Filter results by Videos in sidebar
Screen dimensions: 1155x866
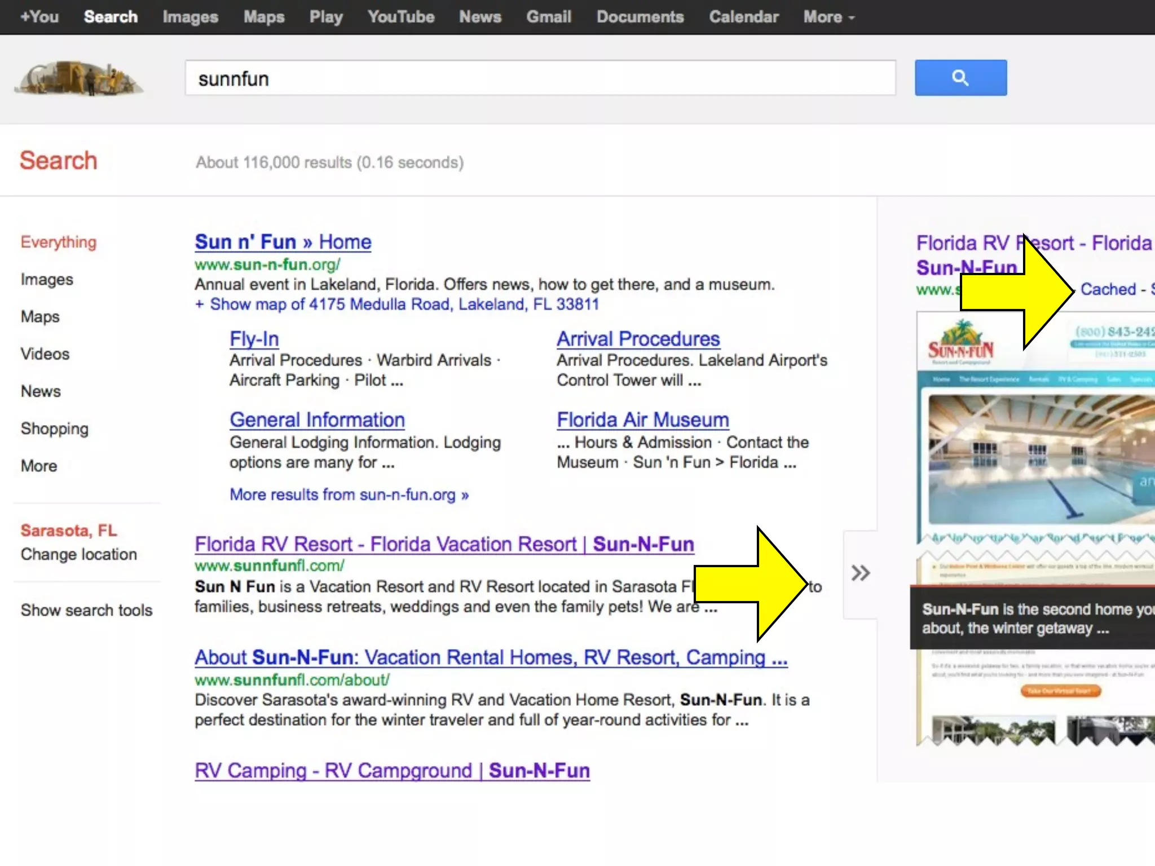(x=45, y=354)
